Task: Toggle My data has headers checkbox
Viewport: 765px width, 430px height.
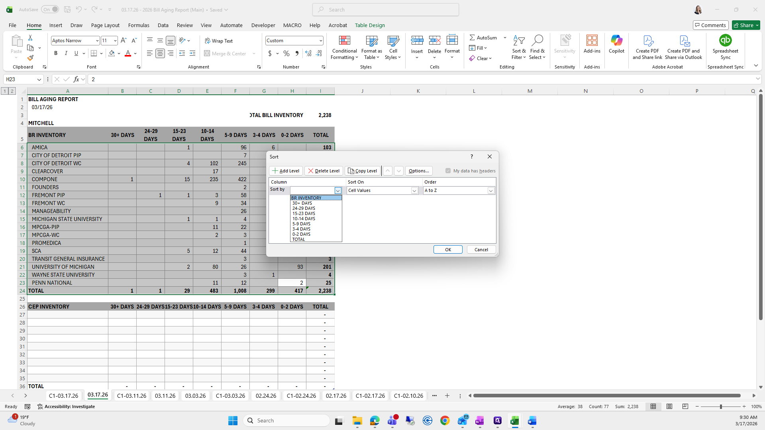Action: click(448, 171)
